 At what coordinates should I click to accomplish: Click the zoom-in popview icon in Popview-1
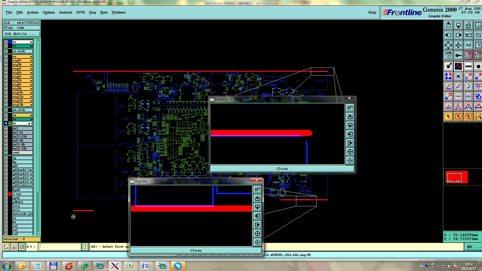click(350, 152)
